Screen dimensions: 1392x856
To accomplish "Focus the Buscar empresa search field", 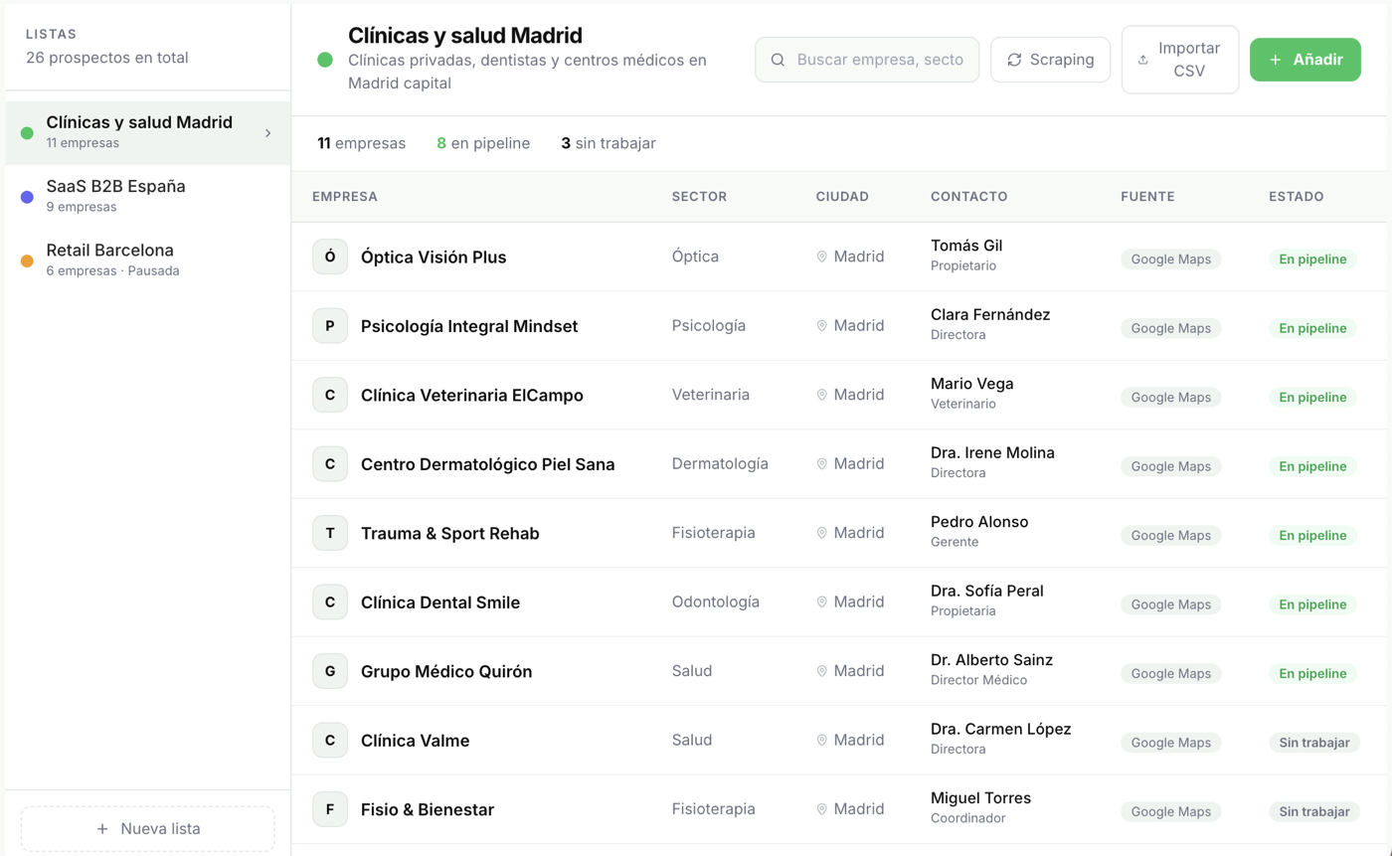I will point(867,60).
